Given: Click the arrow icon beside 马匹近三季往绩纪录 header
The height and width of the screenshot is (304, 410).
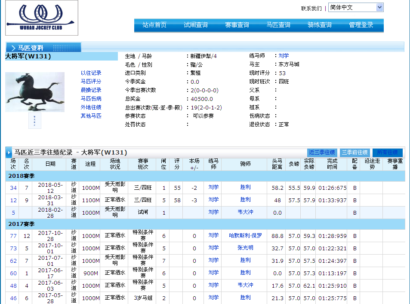Looking at the screenshot, I should [x=9, y=152].
